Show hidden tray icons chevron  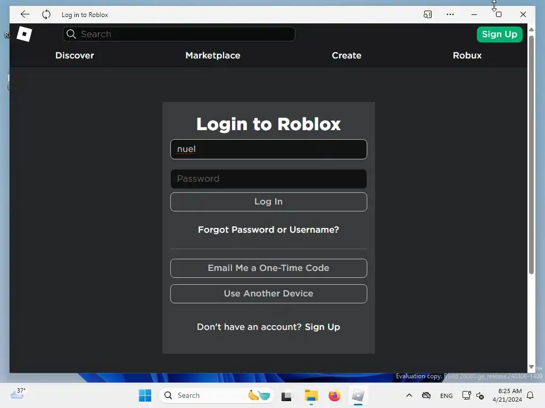pos(409,395)
